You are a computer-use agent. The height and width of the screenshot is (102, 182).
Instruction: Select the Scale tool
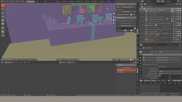tap(3, 20)
